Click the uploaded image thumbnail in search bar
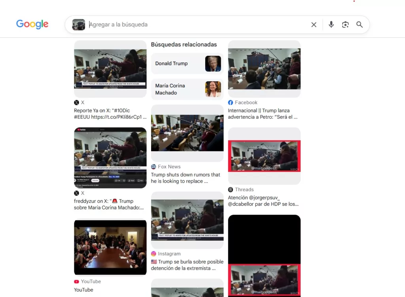405x297 pixels. pos(79,25)
